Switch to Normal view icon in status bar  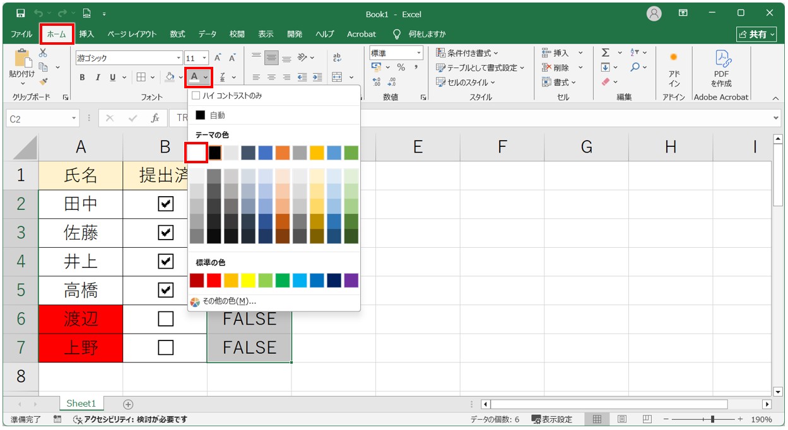[597, 419]
